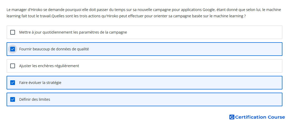289x122 pixels.
Task: Click the 'Définir des limites' label text
Action: pos(35,99)
